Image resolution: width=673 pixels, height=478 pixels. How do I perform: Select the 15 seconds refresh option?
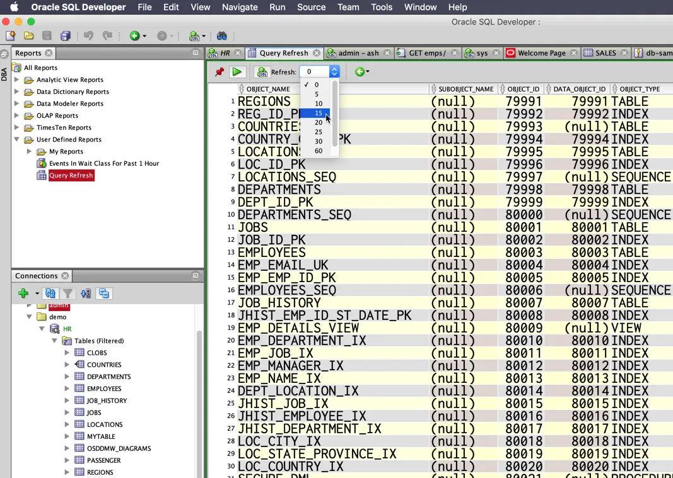tap(319, 113)
